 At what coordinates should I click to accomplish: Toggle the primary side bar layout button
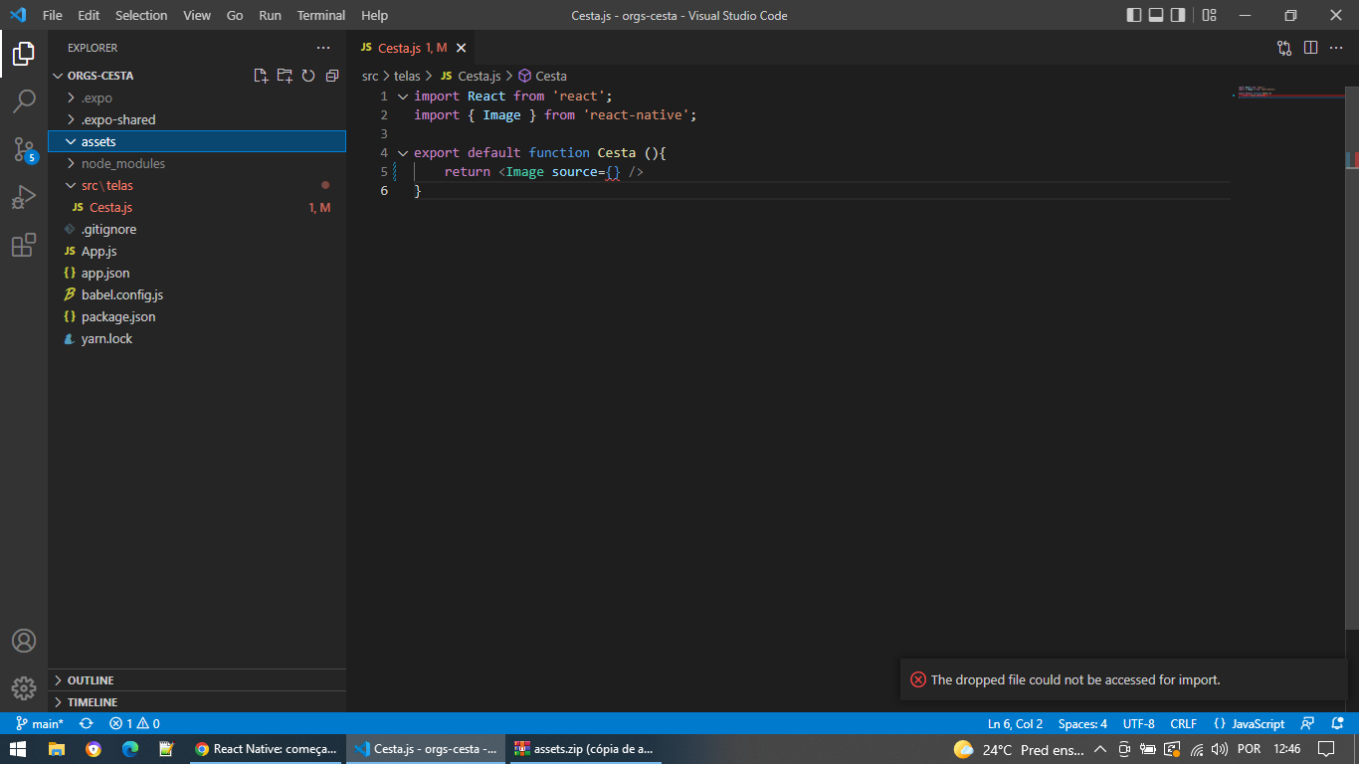tap(1134, 15)
